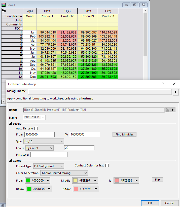Click the level count field showing 20
This screenshot has width=180, height=207.
[x=79, y=148]
